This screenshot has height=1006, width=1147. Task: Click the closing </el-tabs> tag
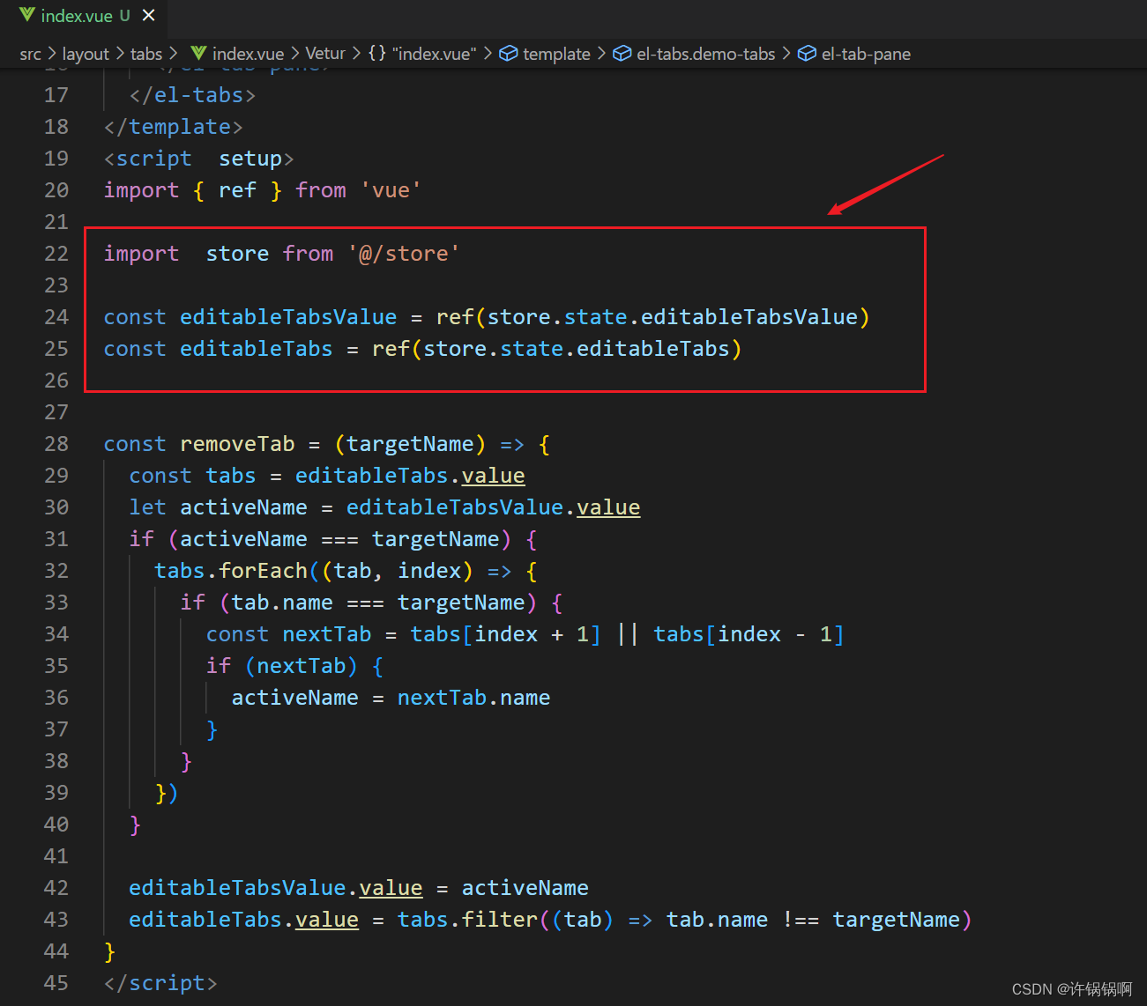pyautogui.click(x=192, y=95)
